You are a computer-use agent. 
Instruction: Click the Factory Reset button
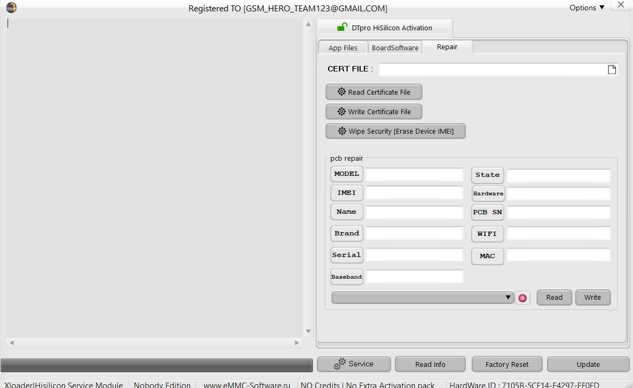[507, 364]
